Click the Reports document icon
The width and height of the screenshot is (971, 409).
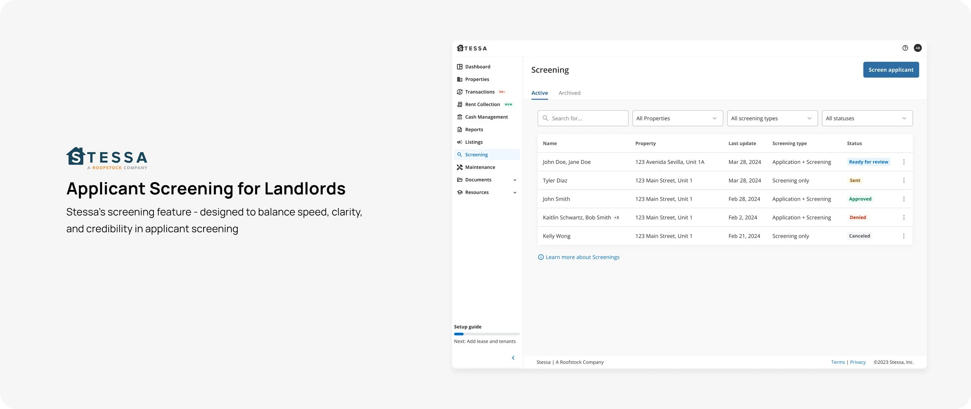click(459, 130)
